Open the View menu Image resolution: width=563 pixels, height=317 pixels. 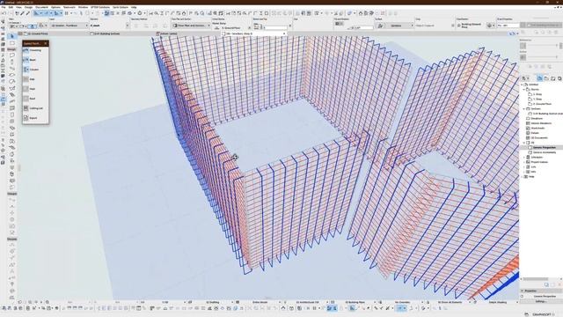[x=18, y=7]
